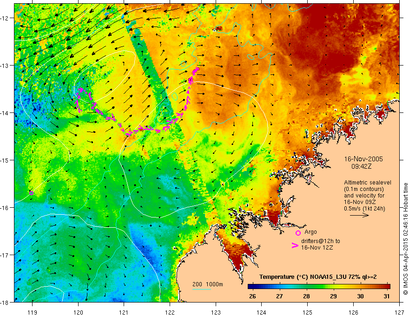Click latitude axis label -16
Image resolution: width=409 pixels, height=316 pixels.
[x=5, y=208]
